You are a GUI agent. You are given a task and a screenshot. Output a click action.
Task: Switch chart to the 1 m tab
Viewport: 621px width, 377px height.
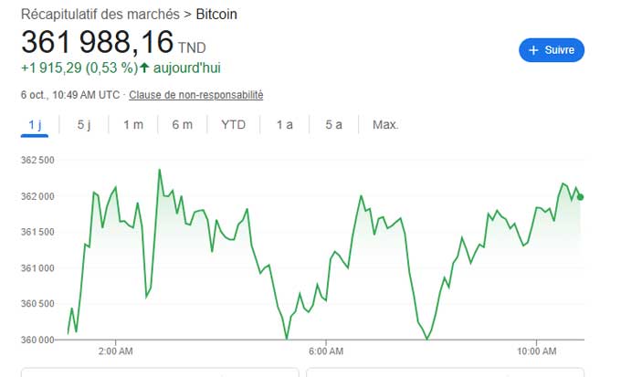(x=133, y=125)
